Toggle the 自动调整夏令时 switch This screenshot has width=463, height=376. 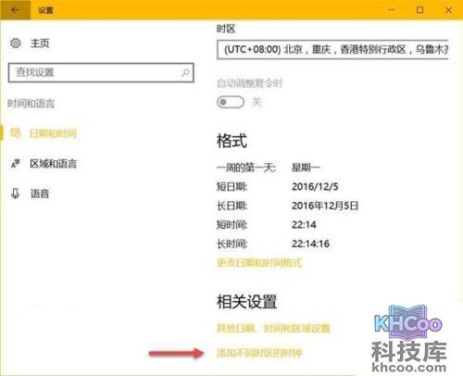pos(231,102)
